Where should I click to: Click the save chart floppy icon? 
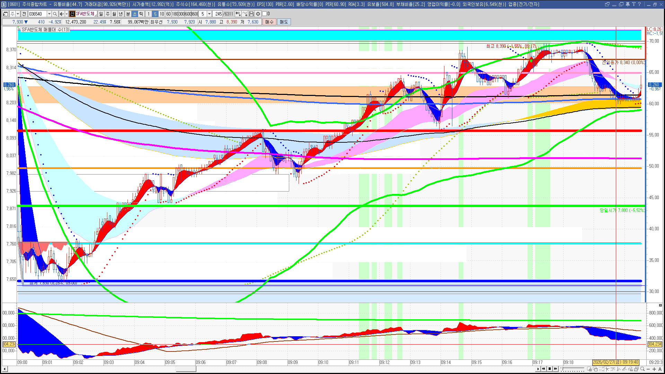[x=251, y=14]
